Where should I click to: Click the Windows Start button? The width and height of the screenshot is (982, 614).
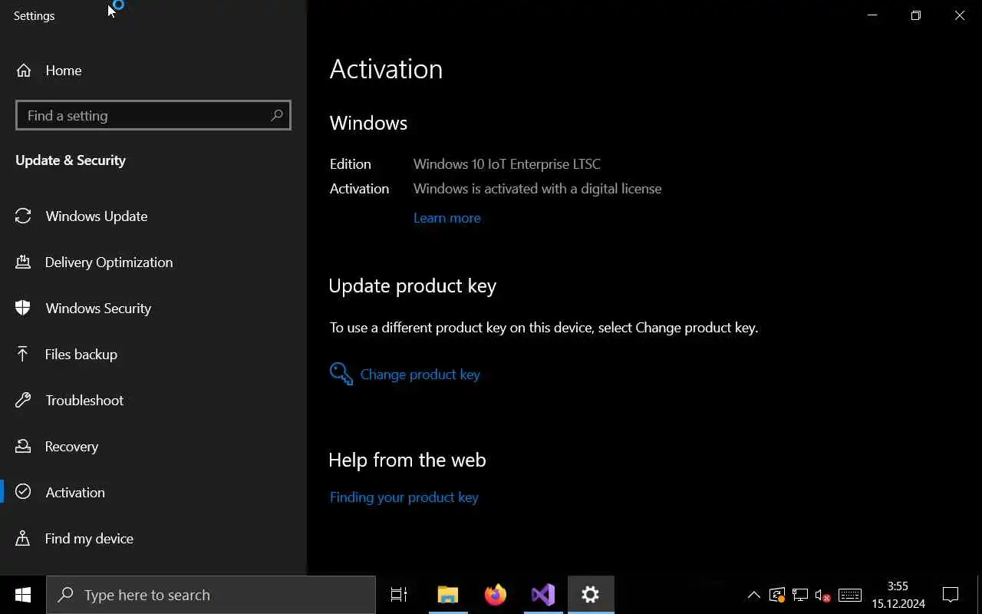(x=23, y=595)
